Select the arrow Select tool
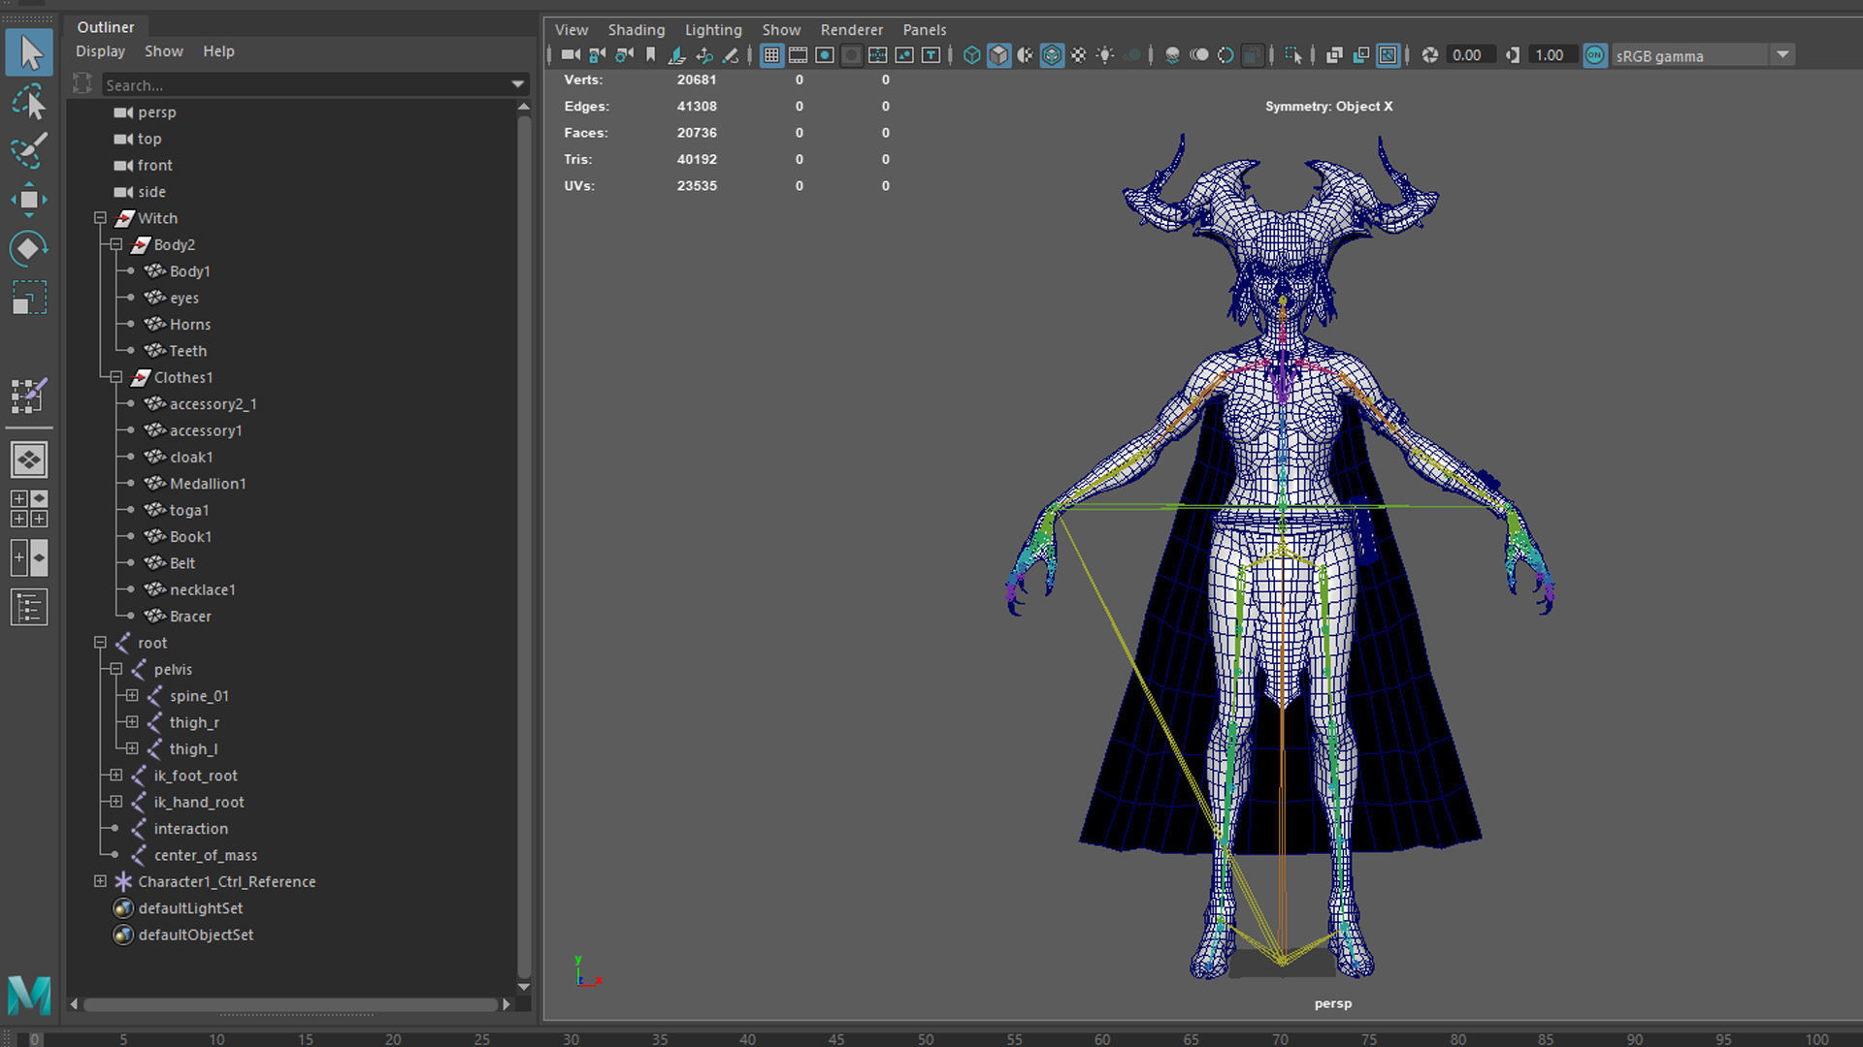The width and height of the screenshot is (1863, 1047). point(29,53)
